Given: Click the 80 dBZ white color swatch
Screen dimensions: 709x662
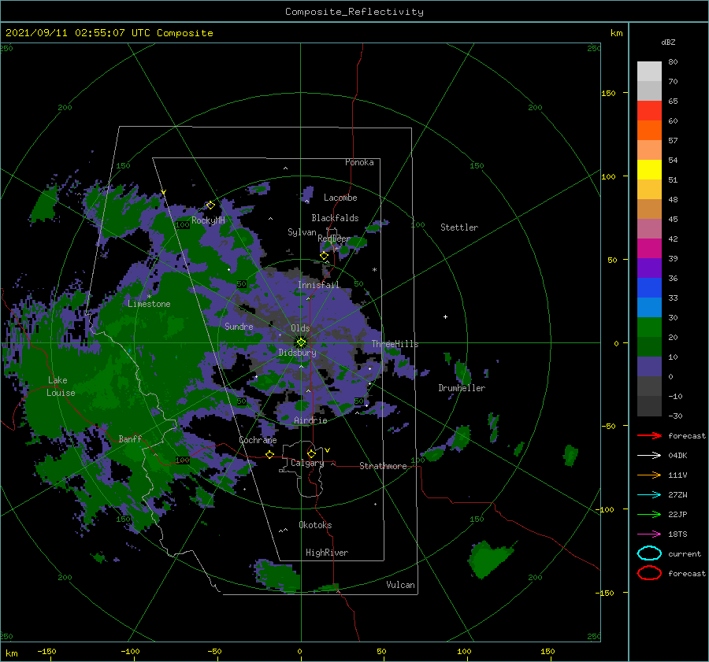Looking at the screenshot, I should pos(649,71).
